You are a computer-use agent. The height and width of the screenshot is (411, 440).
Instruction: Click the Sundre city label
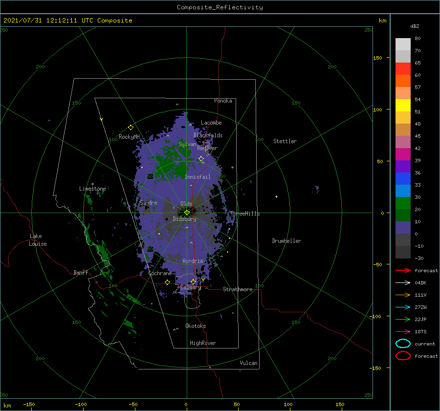click(x=148, y=202)
